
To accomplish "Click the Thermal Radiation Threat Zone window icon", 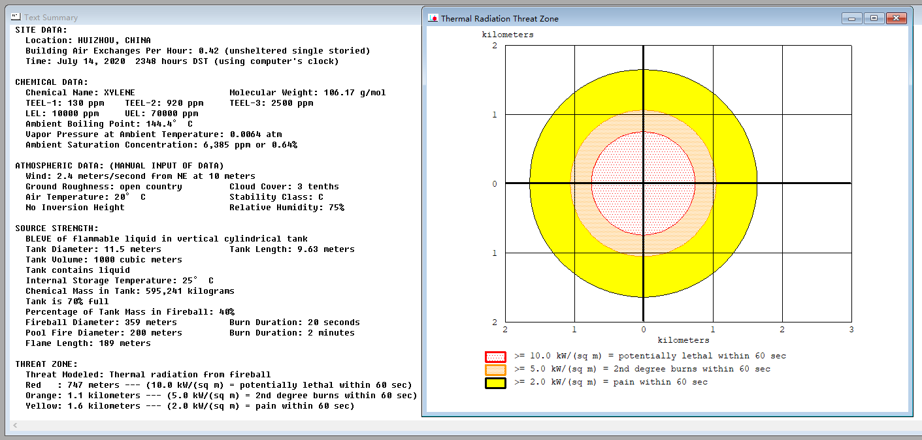I will coord(433,18).
